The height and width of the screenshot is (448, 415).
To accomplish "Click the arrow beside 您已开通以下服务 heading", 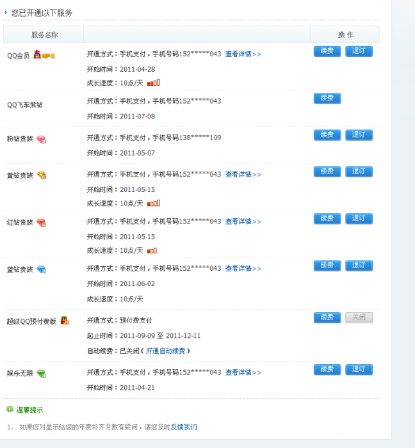I will pos(6,12).
